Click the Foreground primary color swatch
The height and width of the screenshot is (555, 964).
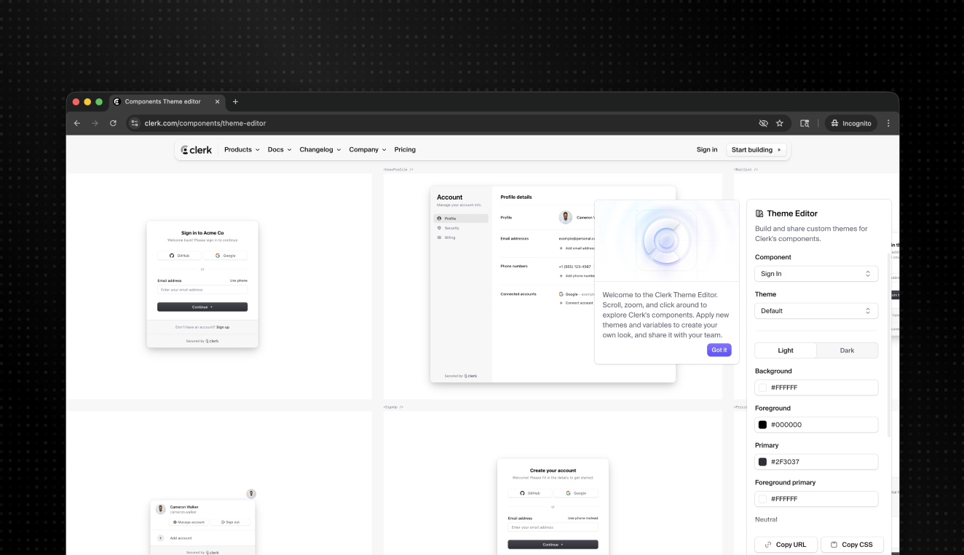pyautogui.click(x=762, y=499)
